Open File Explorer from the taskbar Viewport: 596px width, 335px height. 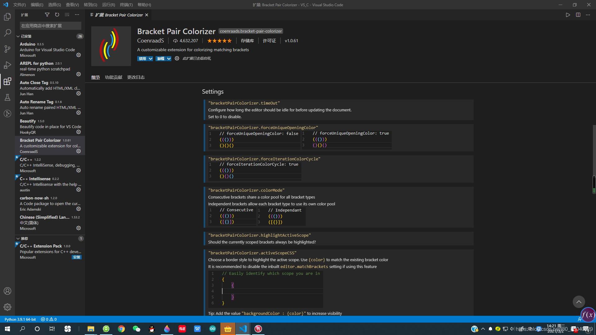click(x=91, y=329)
